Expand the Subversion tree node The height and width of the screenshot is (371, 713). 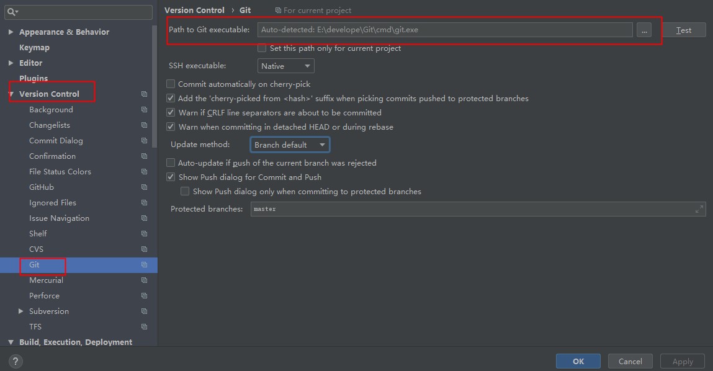[21, 311]
